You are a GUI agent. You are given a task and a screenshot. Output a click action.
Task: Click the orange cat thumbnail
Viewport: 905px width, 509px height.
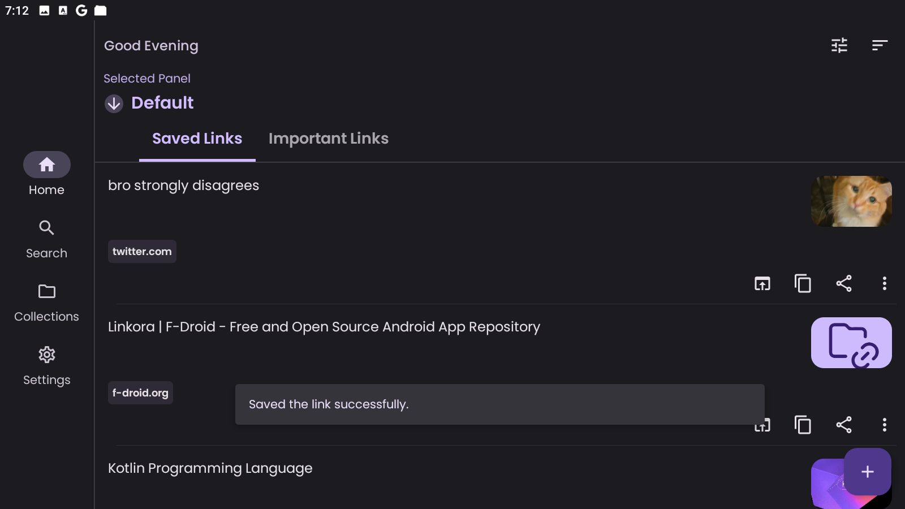851,201
